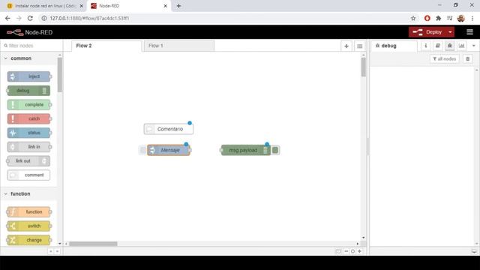The image size is (480, 270).
Task: Click the workspace horizontal scrollbar thumb
Action: [93, 244]
